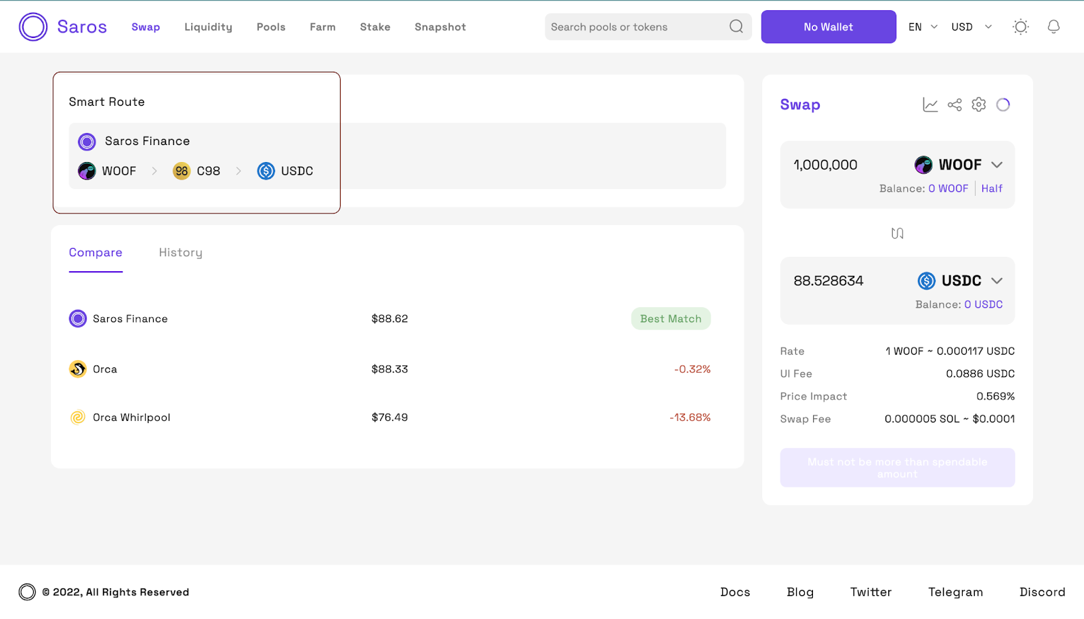Viewport: 1084px width, 619px height.
Task: Open the EN language dropdown
Action: [x=923, y=27]
